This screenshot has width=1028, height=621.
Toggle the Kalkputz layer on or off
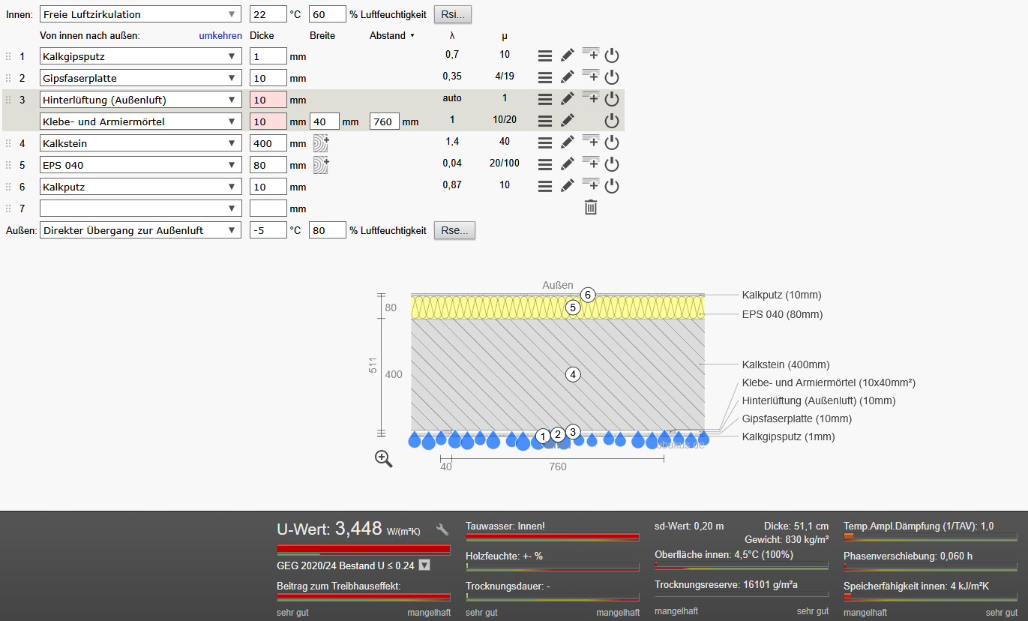coord(612,186)
